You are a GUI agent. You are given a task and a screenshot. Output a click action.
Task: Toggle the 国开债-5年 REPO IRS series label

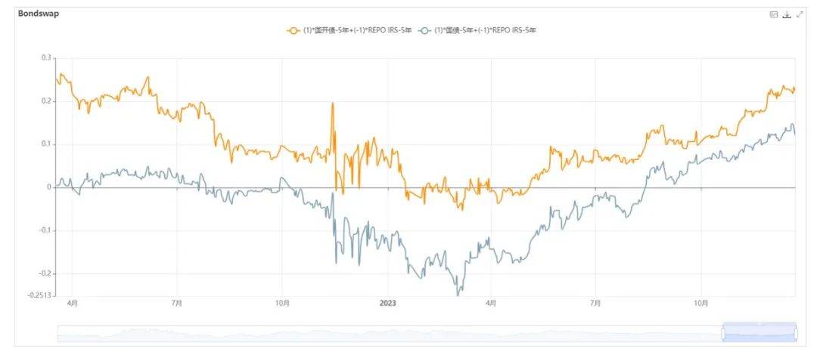(x=357, y=31)
